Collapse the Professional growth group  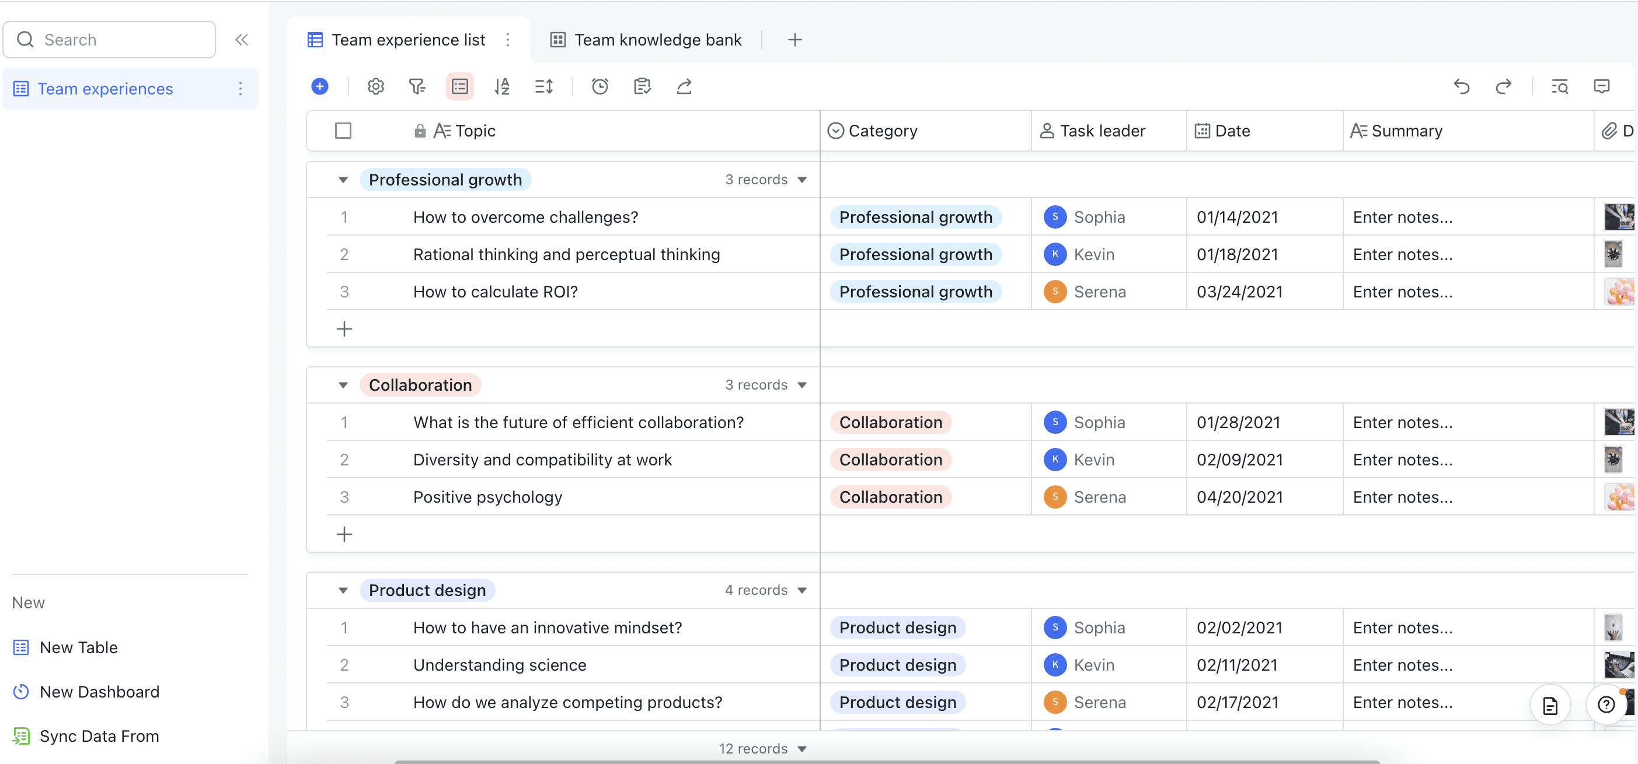pos(343,180)
